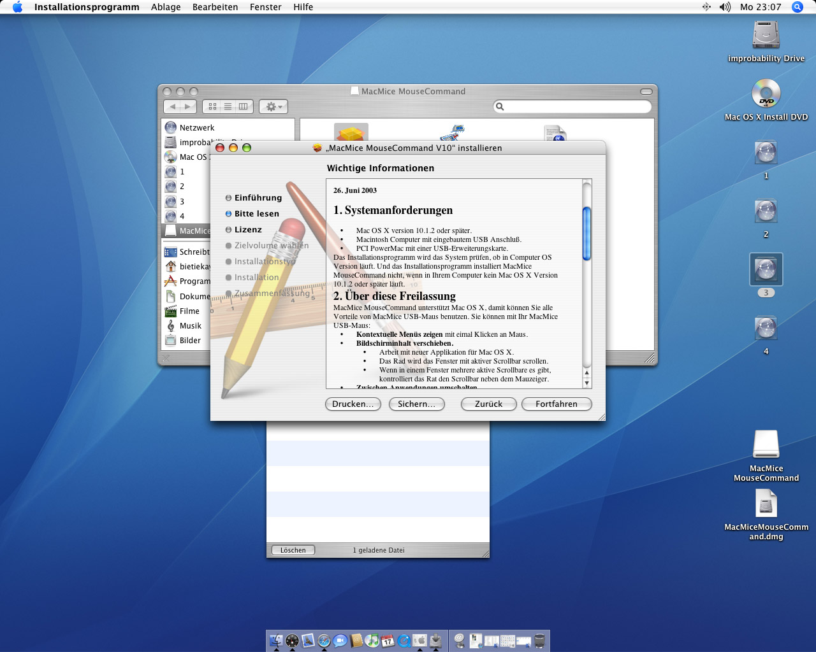Click the installer text scrollbar thumb
The height and width of the screenshot is (652, 816).
(x=586, y=234)
